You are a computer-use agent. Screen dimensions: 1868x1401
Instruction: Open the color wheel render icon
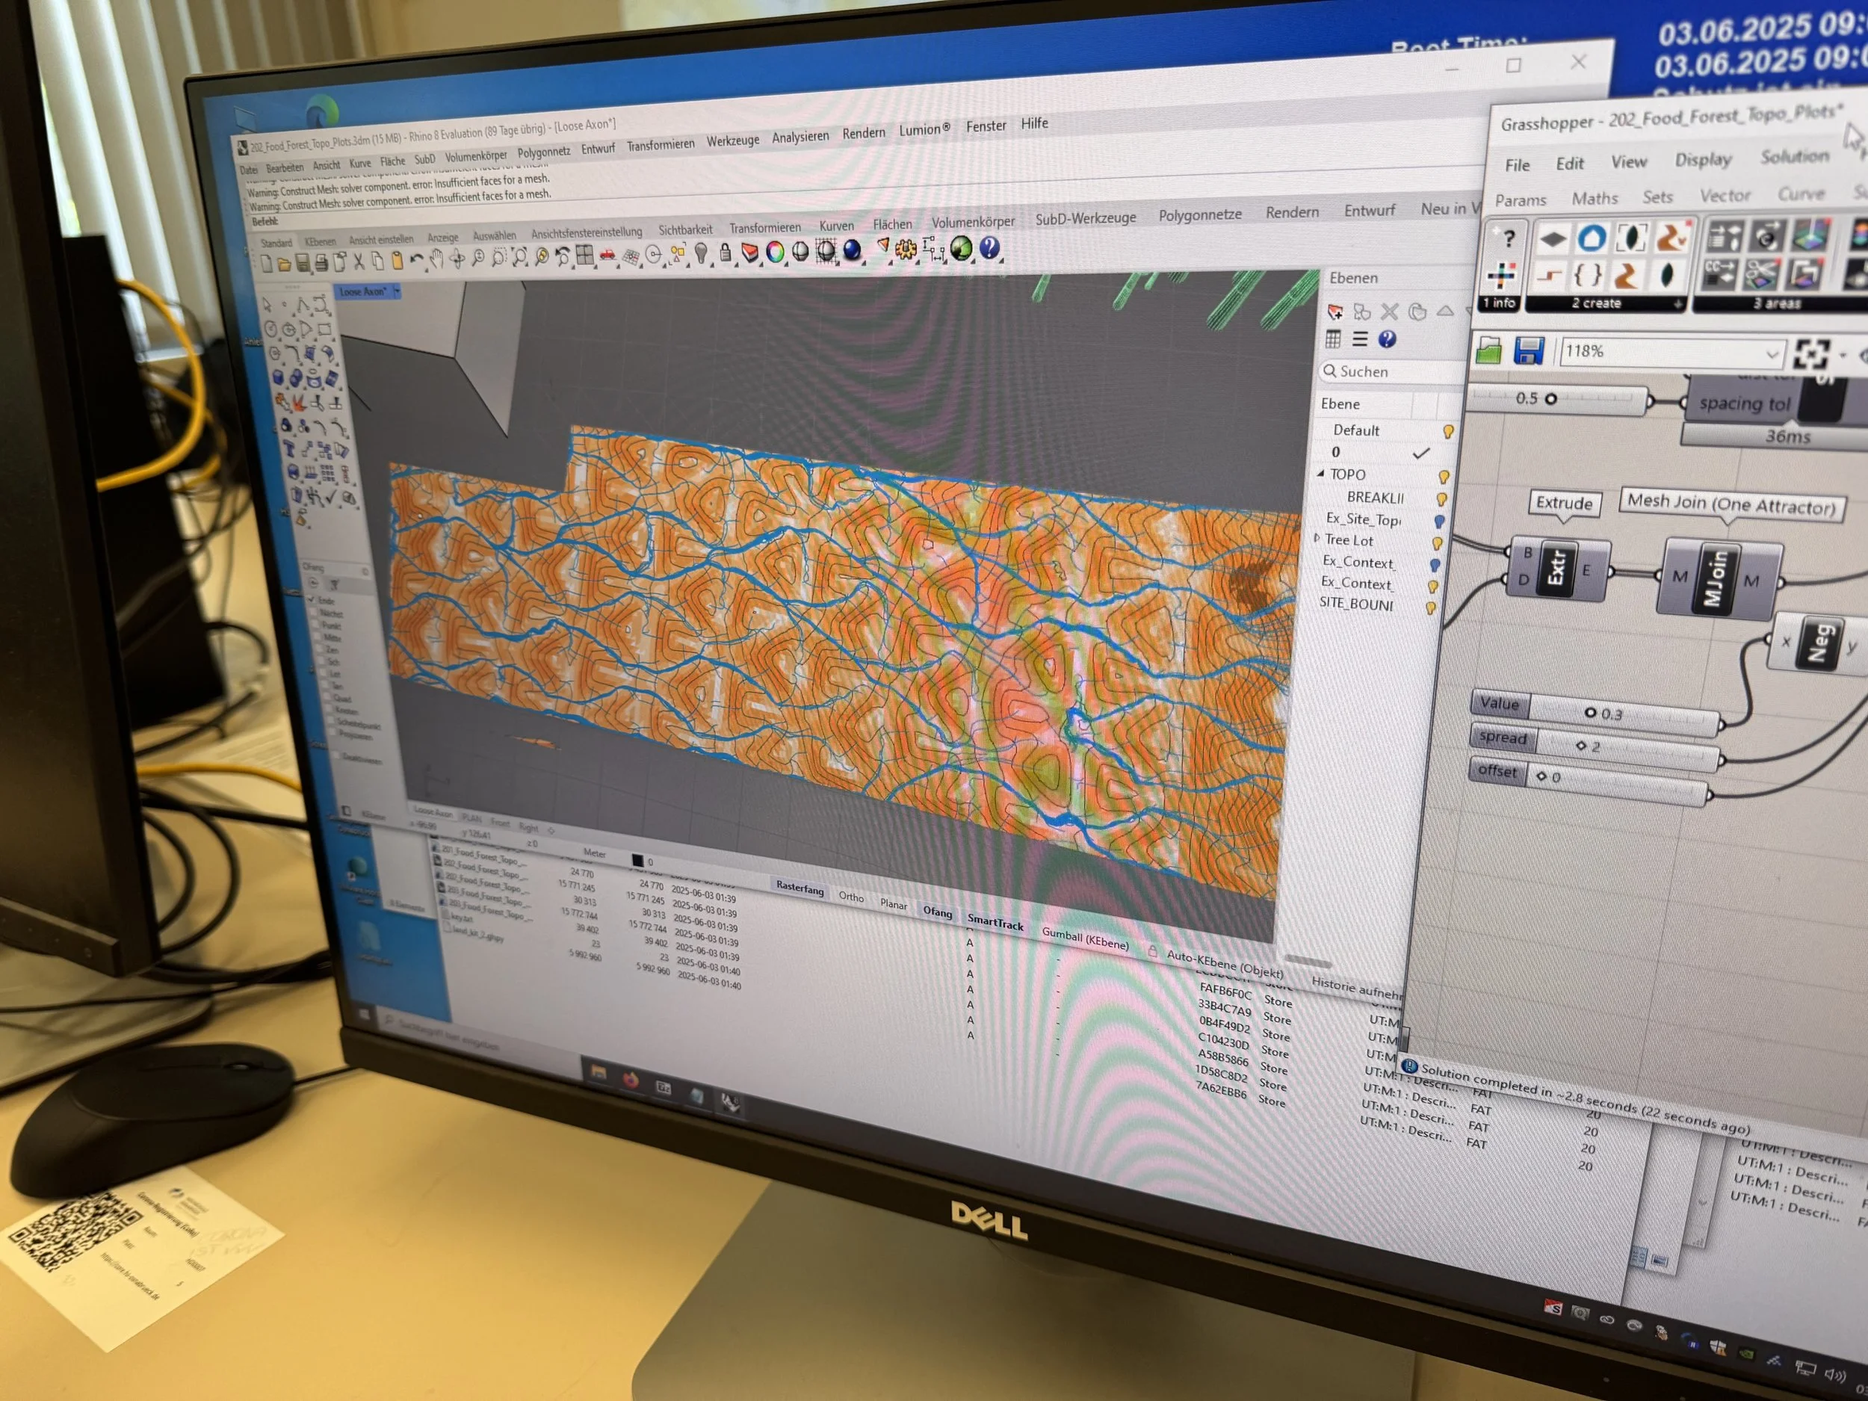[x=774, y=252]
